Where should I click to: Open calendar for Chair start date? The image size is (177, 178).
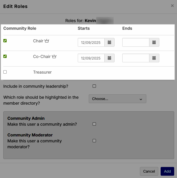[x=109, y=42]
